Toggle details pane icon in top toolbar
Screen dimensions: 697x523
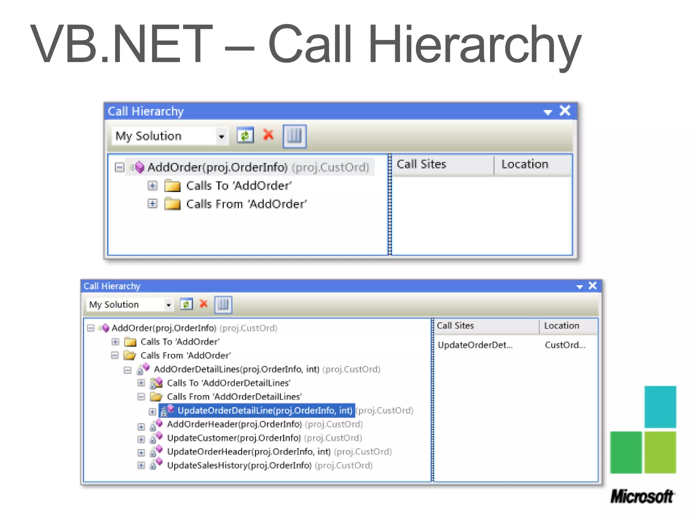[x=295, y=136]
